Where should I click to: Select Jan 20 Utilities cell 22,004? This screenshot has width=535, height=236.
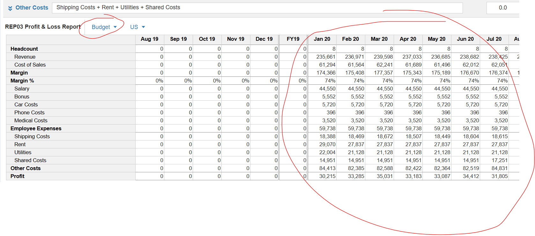[x=322, y=152]
